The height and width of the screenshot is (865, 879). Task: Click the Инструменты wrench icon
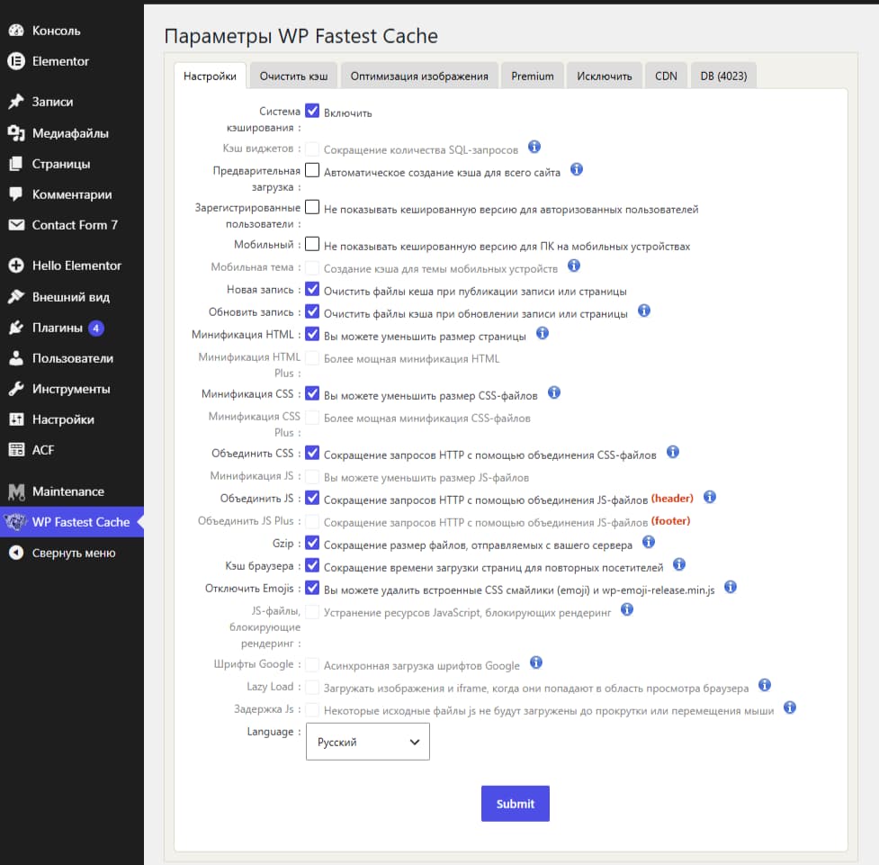16,389
